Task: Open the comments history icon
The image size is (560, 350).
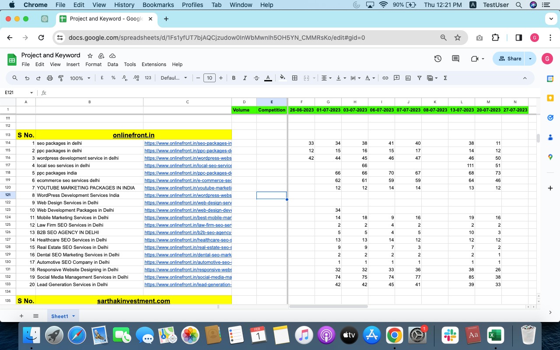Action: coord(455,59)
